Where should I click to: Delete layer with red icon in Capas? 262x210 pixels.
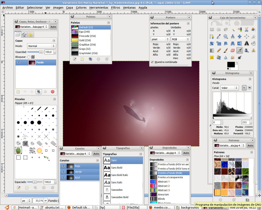pos(52,92)
